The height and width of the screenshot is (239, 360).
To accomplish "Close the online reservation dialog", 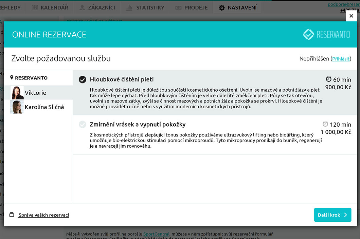I will click(351, 16).
